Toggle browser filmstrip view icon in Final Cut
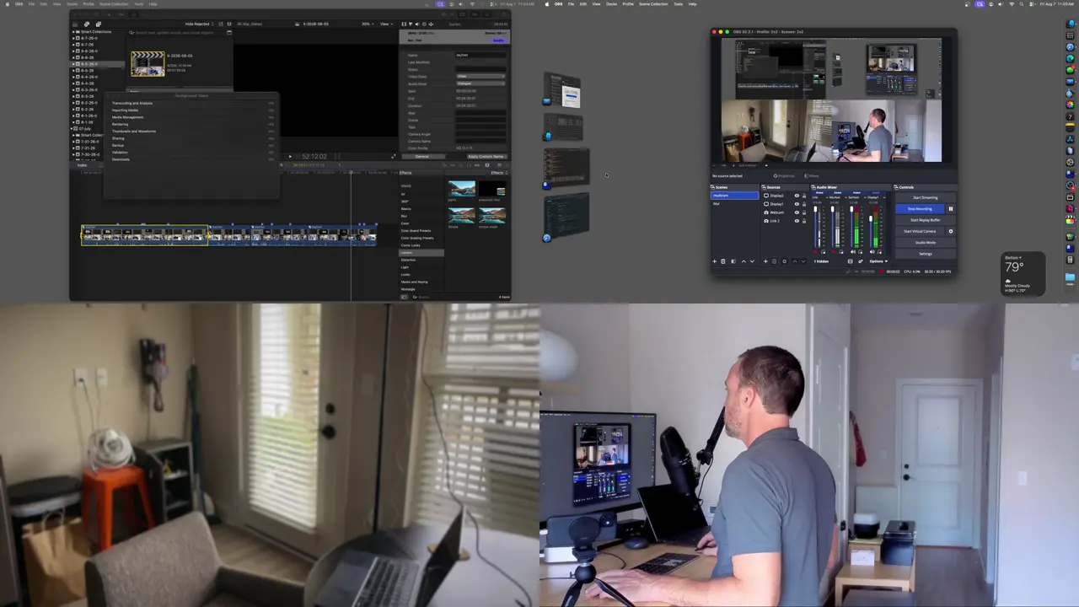Viewport: 1079px width, 607px height. (220, 24)
